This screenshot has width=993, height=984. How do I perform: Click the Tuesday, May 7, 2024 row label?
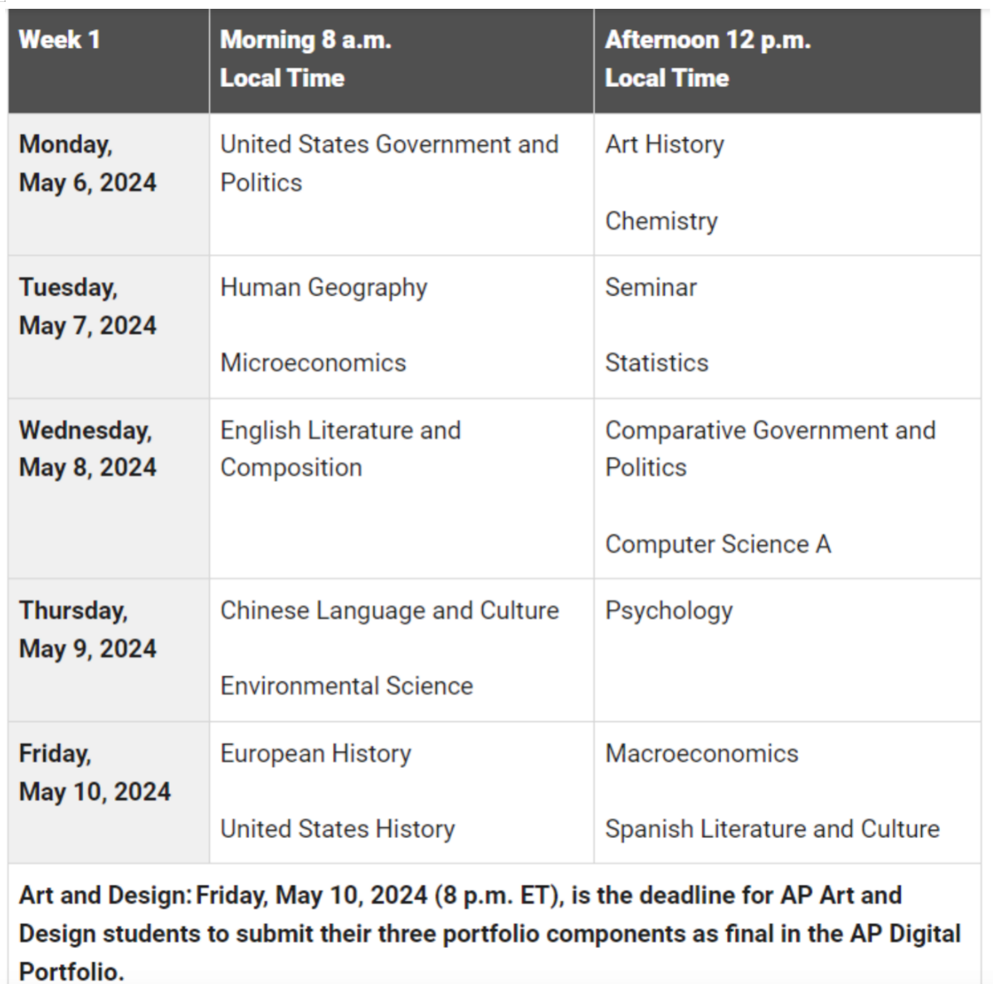tap(88, 307)
